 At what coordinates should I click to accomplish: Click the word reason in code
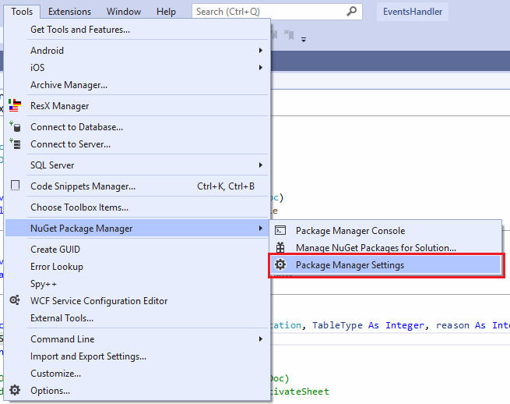pyautogui.click(x=452, y=324)
